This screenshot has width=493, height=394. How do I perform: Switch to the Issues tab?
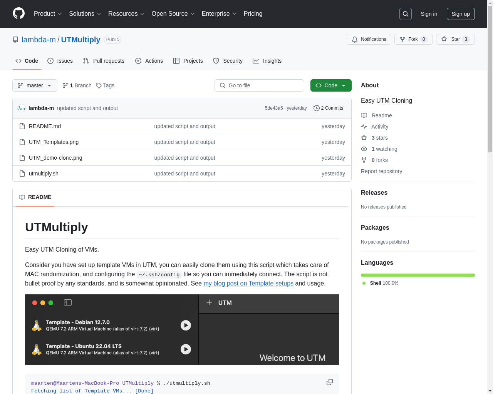pos(60,61)
